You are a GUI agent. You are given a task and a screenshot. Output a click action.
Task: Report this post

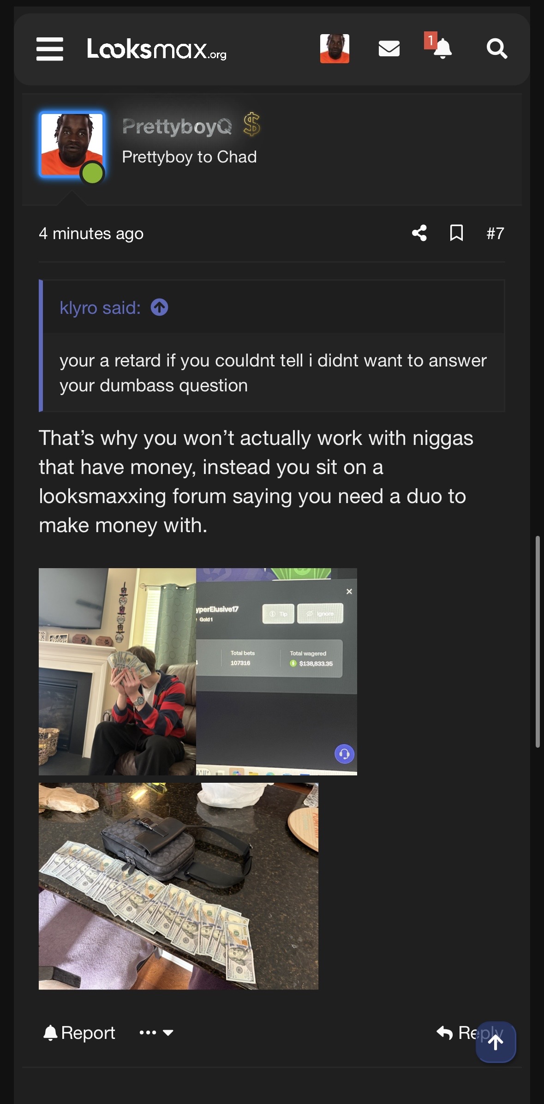[79, 1033]
